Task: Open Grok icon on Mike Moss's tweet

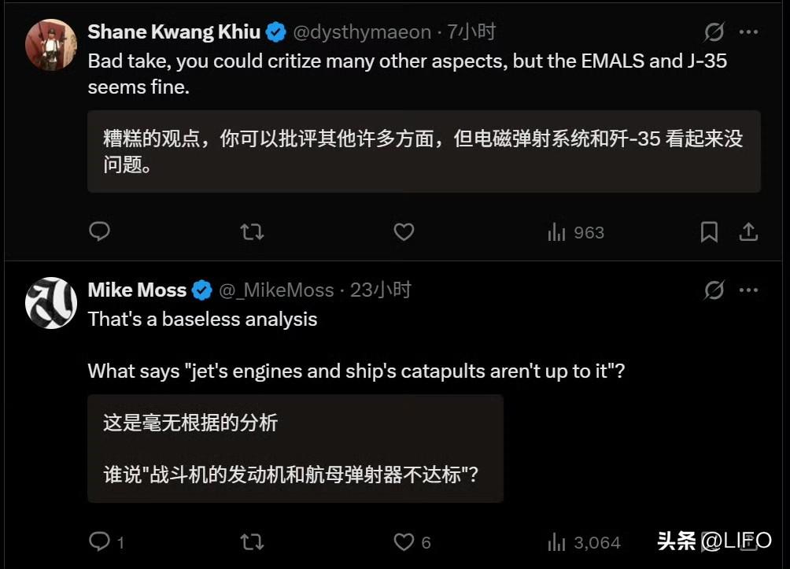Action: pyautogui.click(x=714, y=290)
